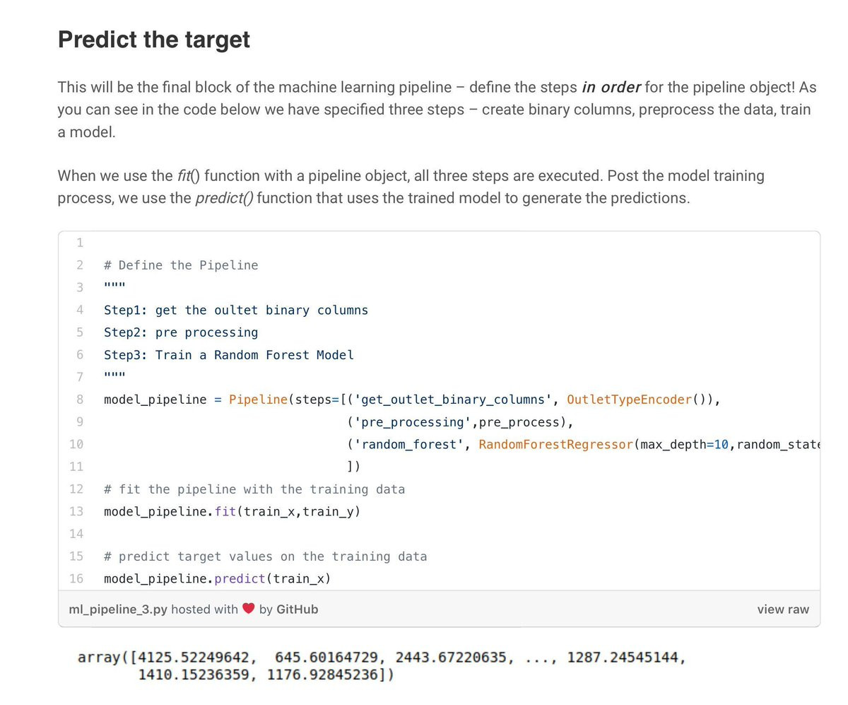Select line number 13 in the code
Viewport: 848px width, 705px height.
pyautogui.click(x=76, y=511)
